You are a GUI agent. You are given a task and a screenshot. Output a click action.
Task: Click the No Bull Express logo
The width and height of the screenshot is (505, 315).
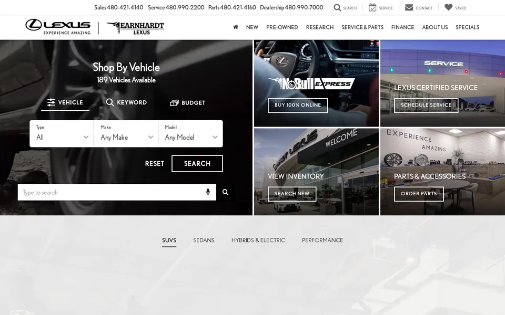(x=311, y=83)
